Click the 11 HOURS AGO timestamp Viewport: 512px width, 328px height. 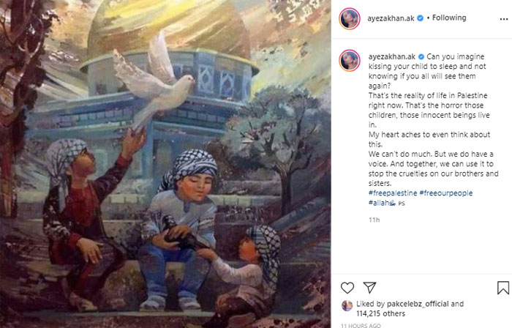[361, 325]
